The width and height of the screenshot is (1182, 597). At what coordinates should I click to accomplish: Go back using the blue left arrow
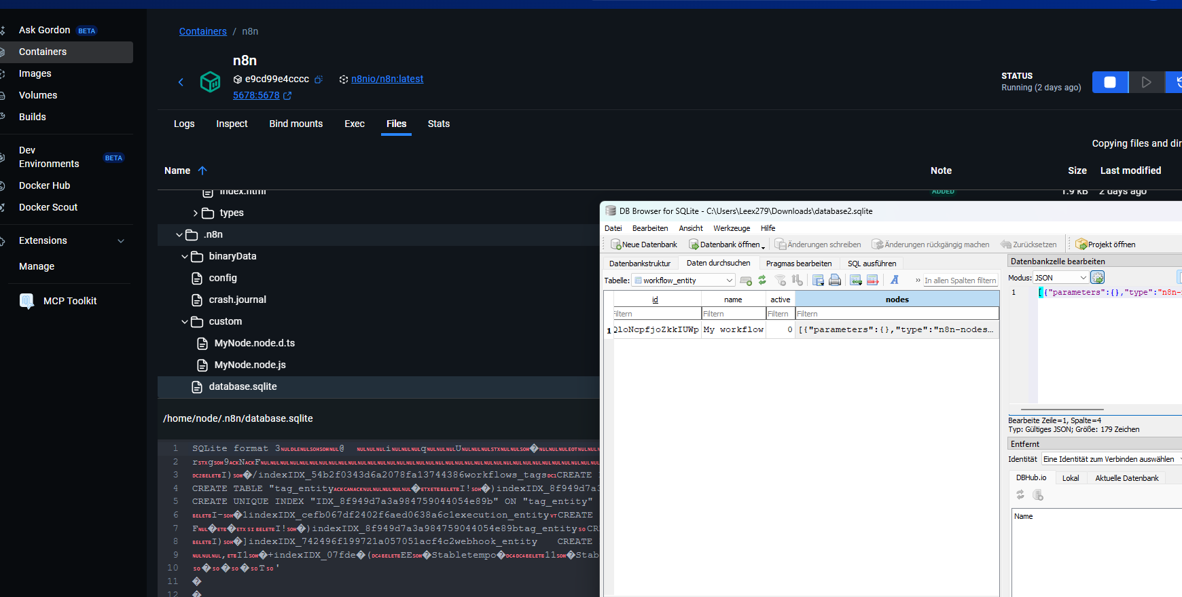click(x=181, y=82)
